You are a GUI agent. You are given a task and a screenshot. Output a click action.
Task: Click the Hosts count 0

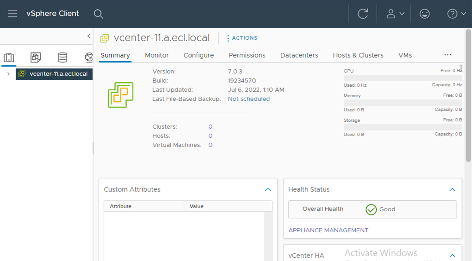(210, 136)
